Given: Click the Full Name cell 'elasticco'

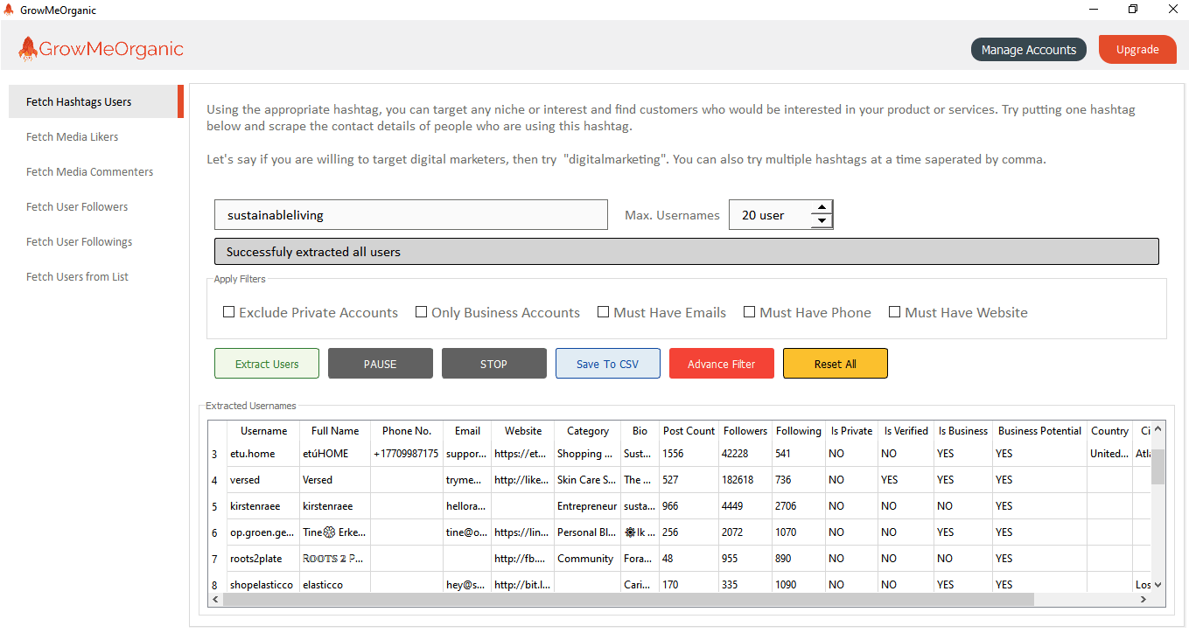Looking at the screenshot, I should 335,585.
